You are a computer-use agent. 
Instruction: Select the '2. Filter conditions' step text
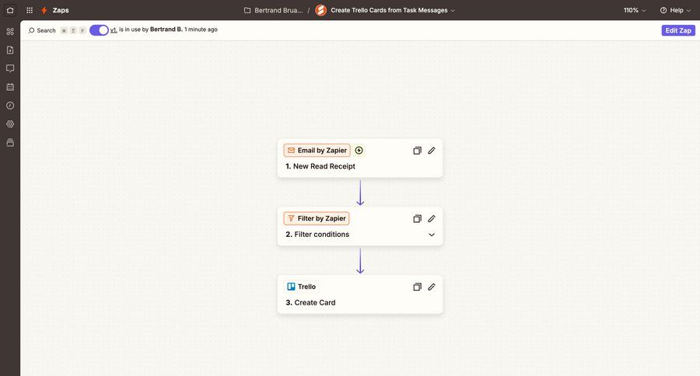317,235
